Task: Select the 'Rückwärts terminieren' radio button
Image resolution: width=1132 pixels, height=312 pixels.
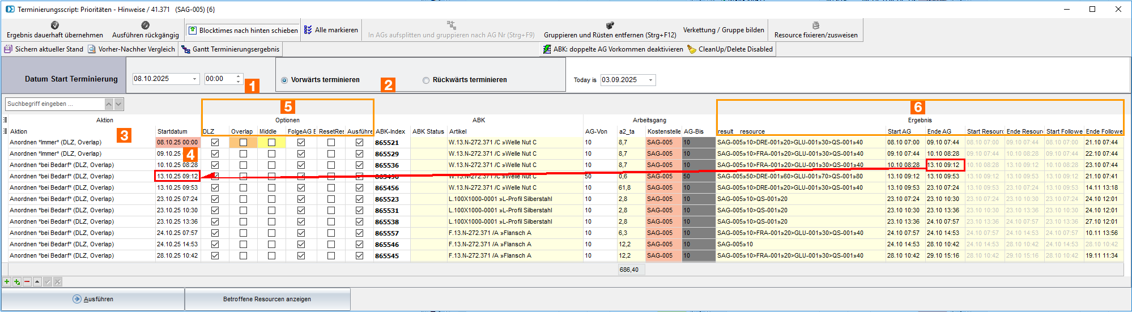Action: [426, 80]
